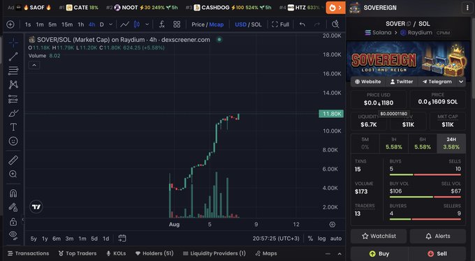475x261 pixels.
Task: Select the ruler measure tool
Action: pos(13,160)
